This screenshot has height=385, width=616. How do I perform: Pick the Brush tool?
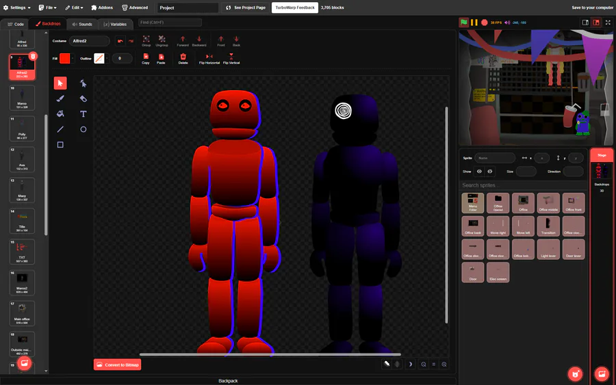coord(60,98)
